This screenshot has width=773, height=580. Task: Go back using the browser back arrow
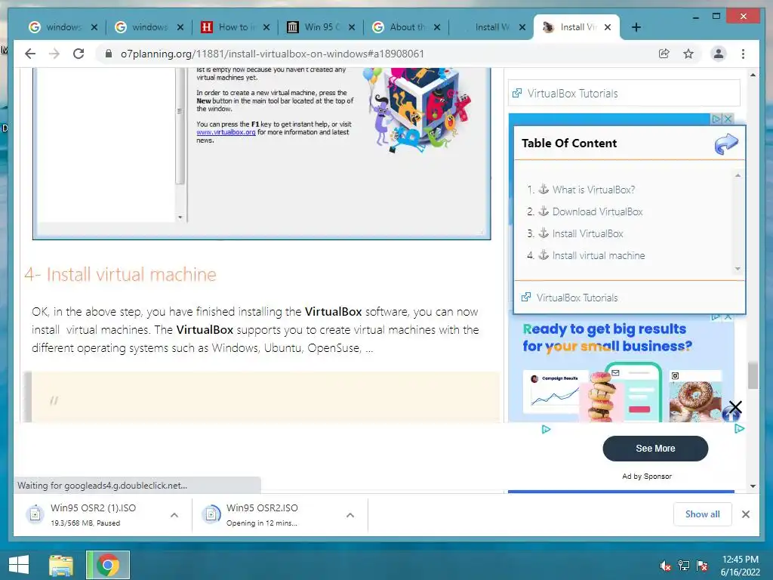click(30, 54)
